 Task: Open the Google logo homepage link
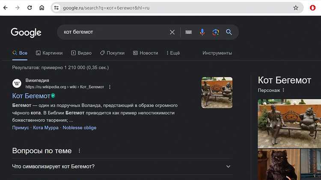(26, 32)
